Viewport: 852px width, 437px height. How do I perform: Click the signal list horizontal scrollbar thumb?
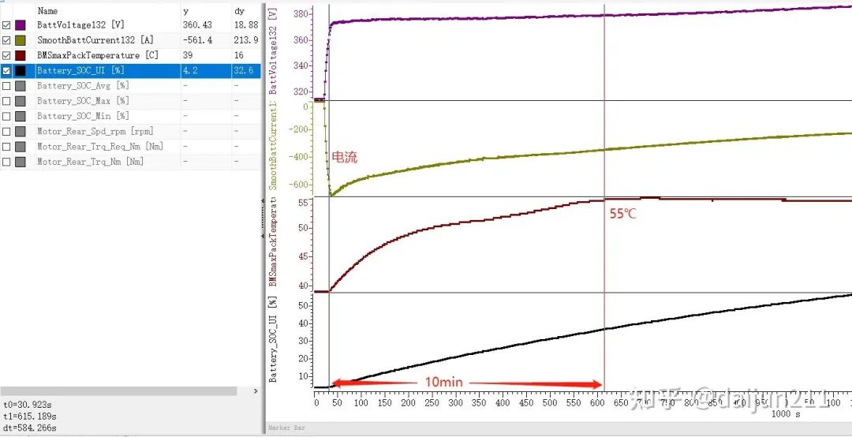click(118, 391)
